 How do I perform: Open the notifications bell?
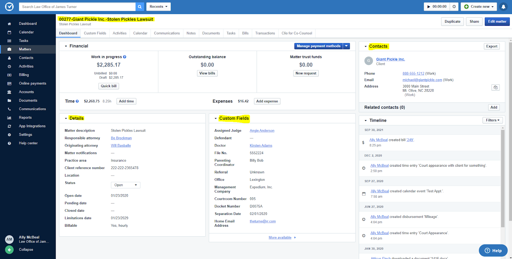[503, 7]
